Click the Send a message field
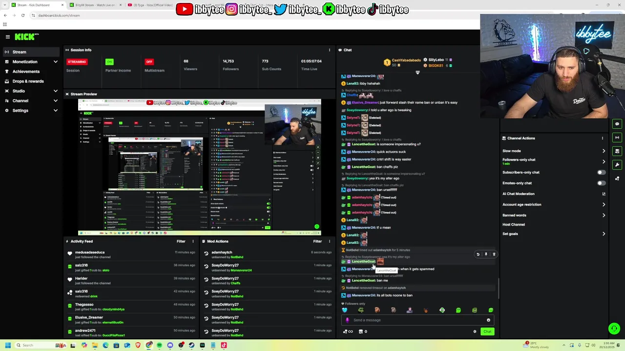 pyautogui.click(x=417, y=320)
